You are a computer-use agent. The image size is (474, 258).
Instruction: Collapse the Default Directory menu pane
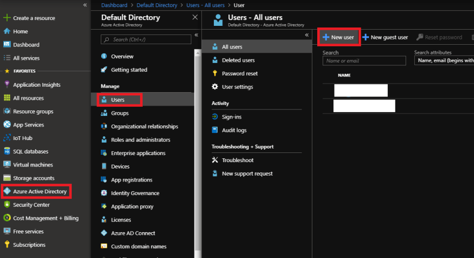(196, 35)
